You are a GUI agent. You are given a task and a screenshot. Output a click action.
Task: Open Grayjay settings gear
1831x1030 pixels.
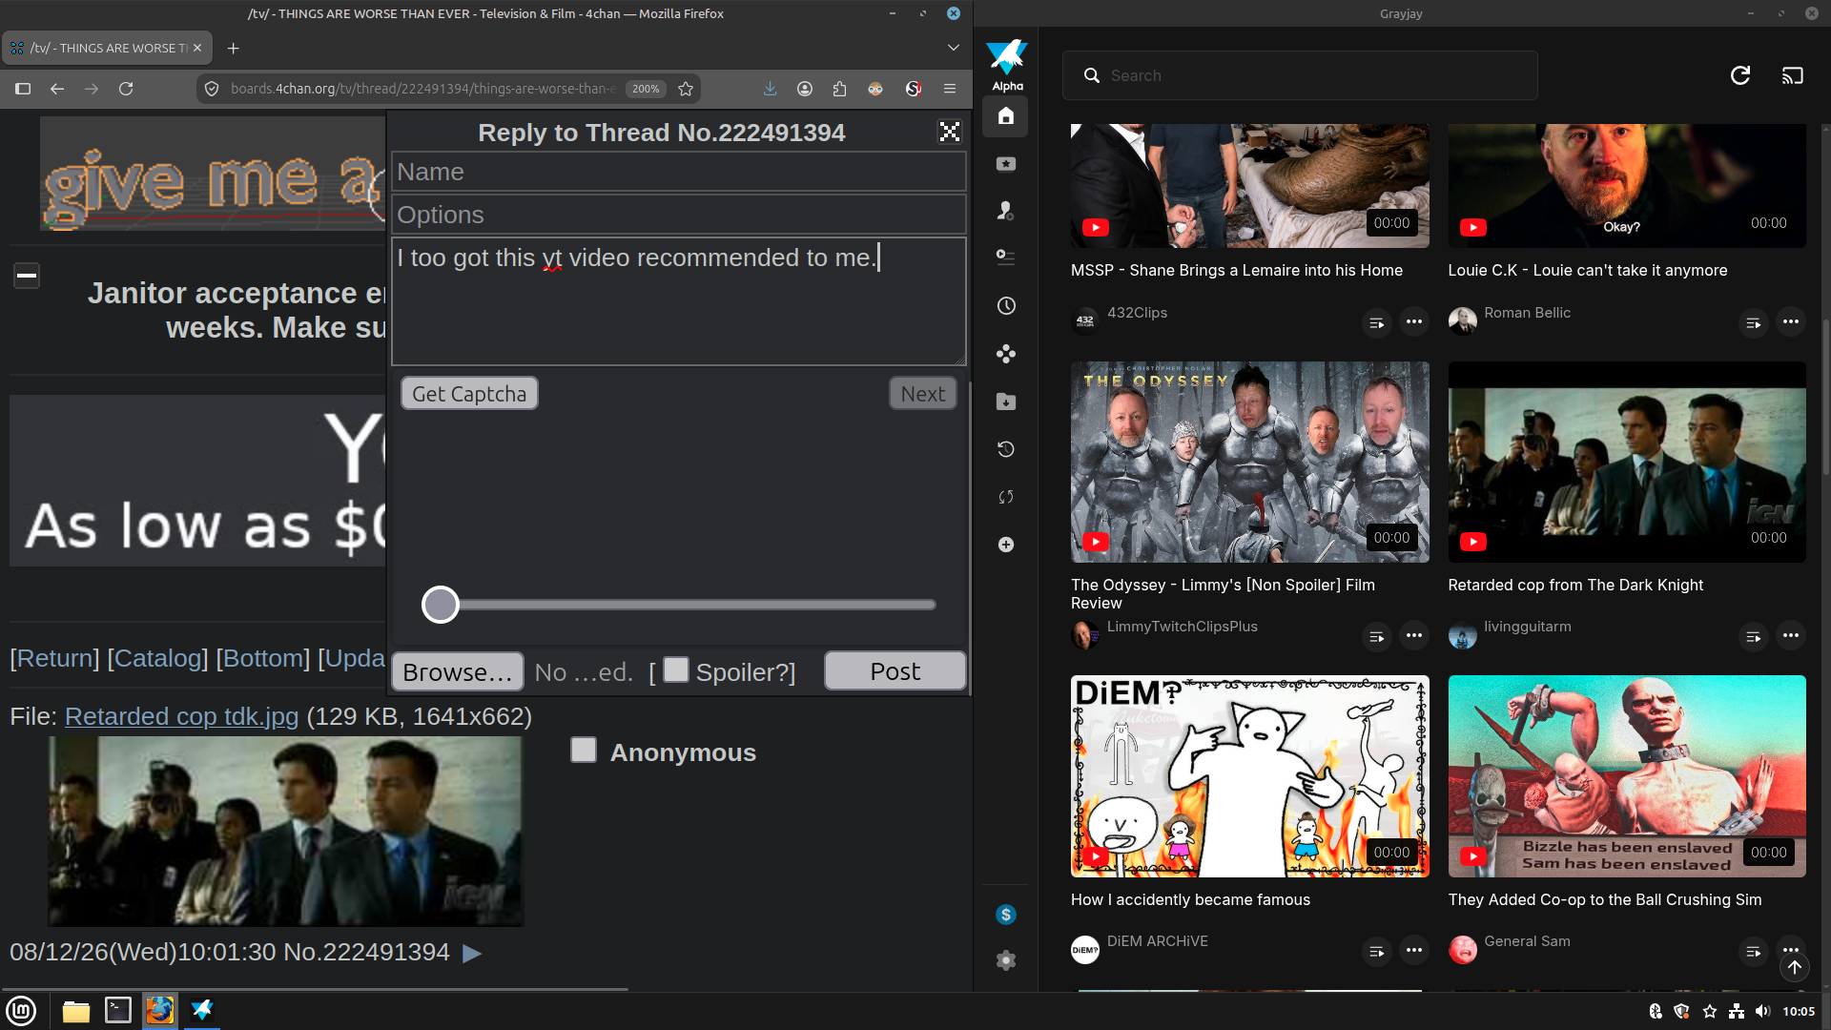click(x=1005, y=960)
